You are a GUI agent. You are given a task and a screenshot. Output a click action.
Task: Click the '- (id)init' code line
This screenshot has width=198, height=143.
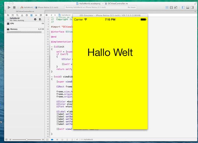click(x=58, y=47)
